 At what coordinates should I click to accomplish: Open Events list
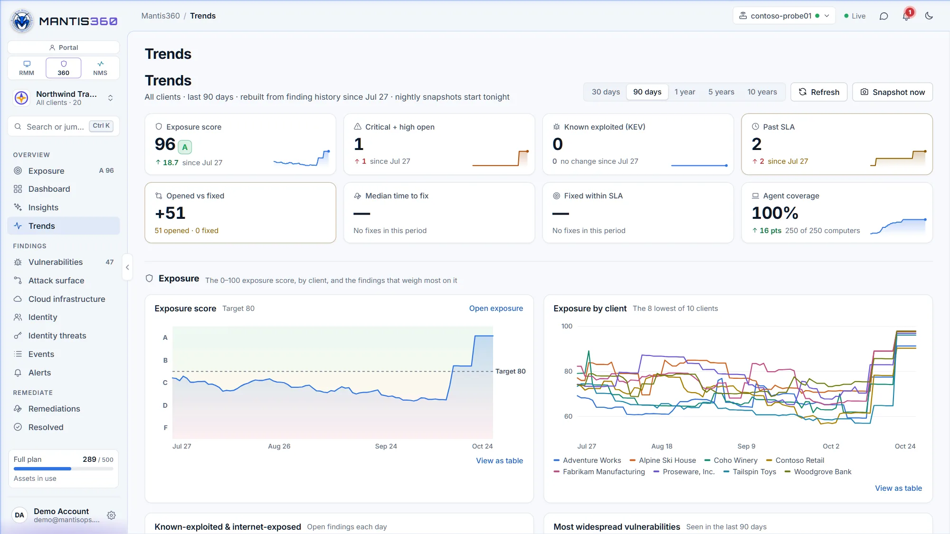click(64, 354)
